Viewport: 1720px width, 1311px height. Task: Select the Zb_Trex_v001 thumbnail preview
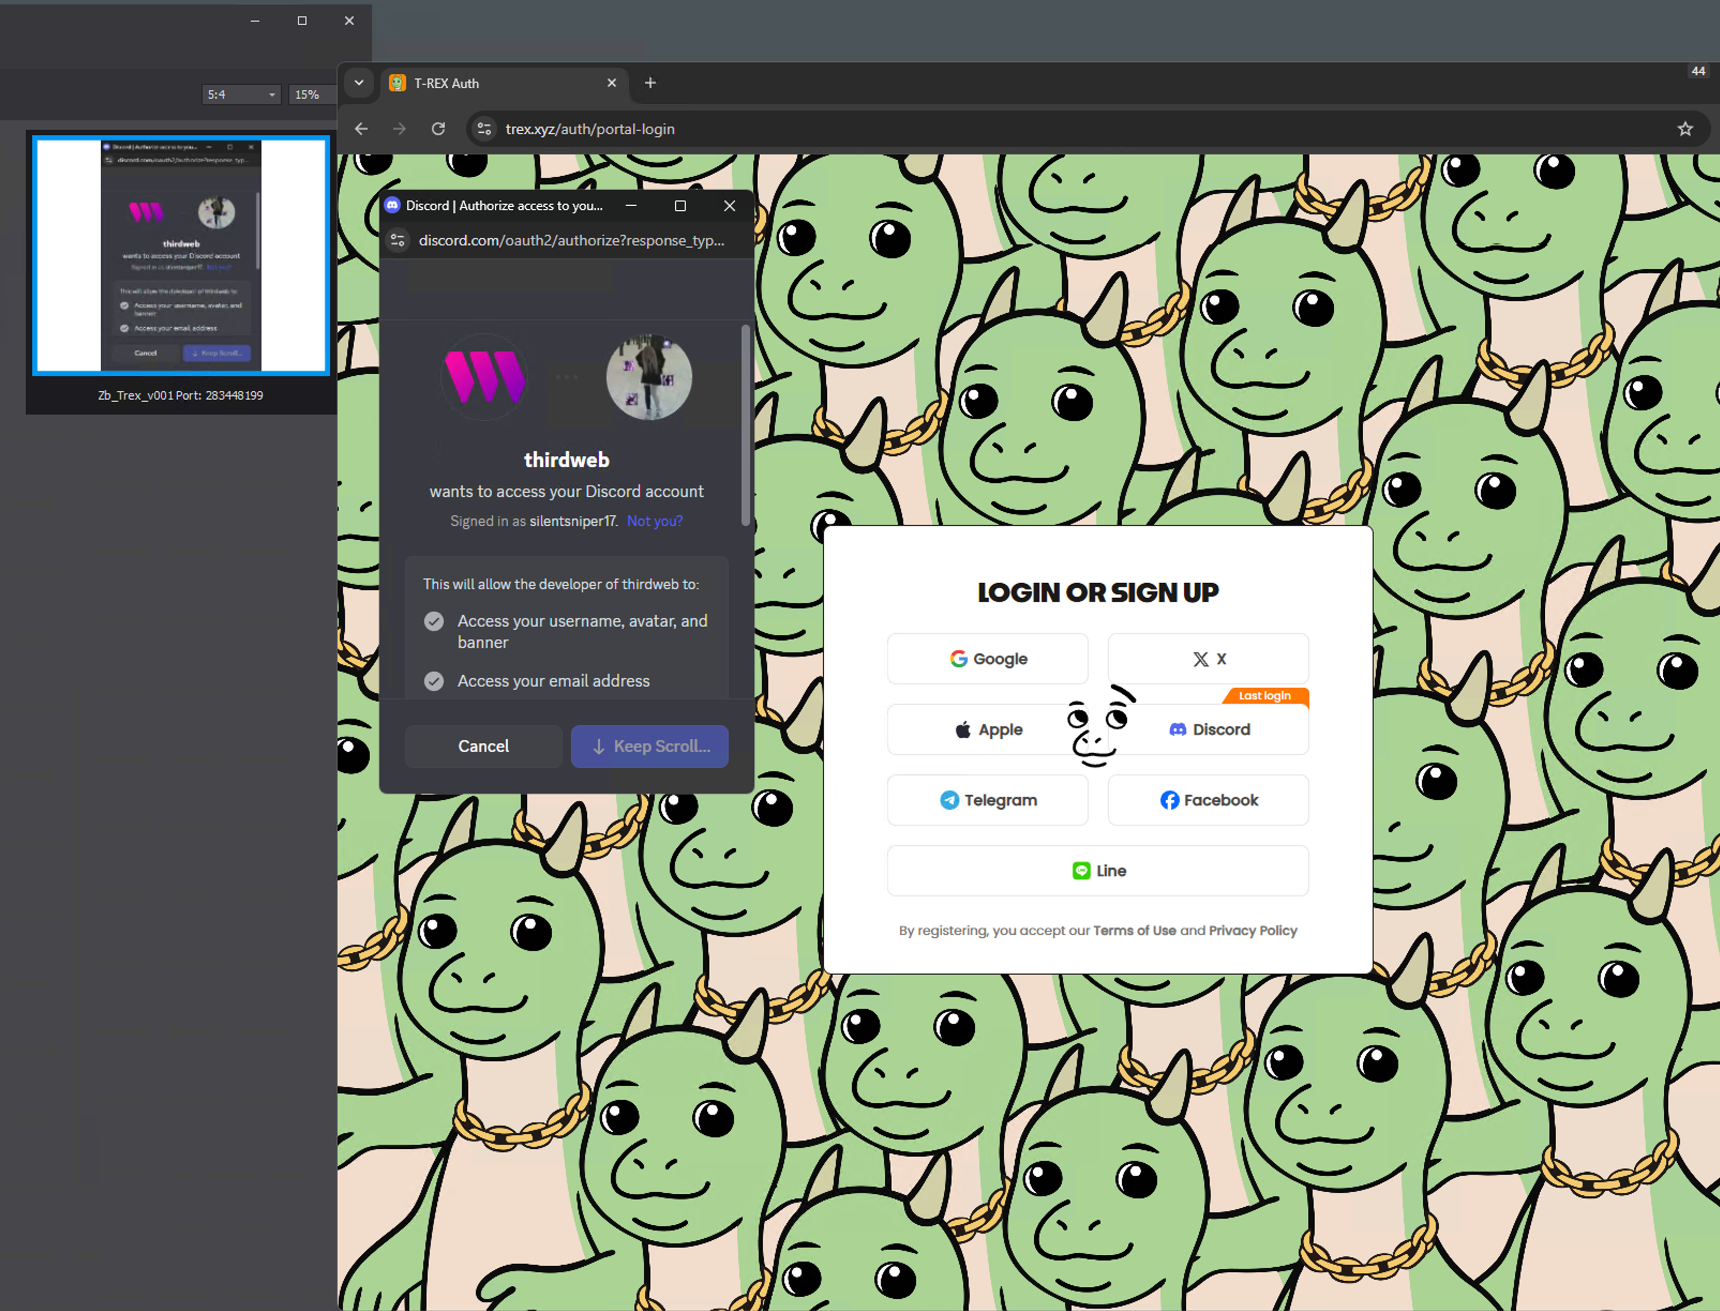click(x=181, y=255)
